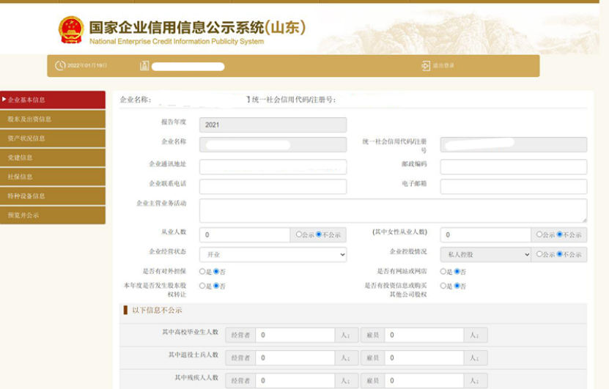Screen dimensions: 609x389
Task: Click the 企业名称 field in the form
Action: [273, 145]
